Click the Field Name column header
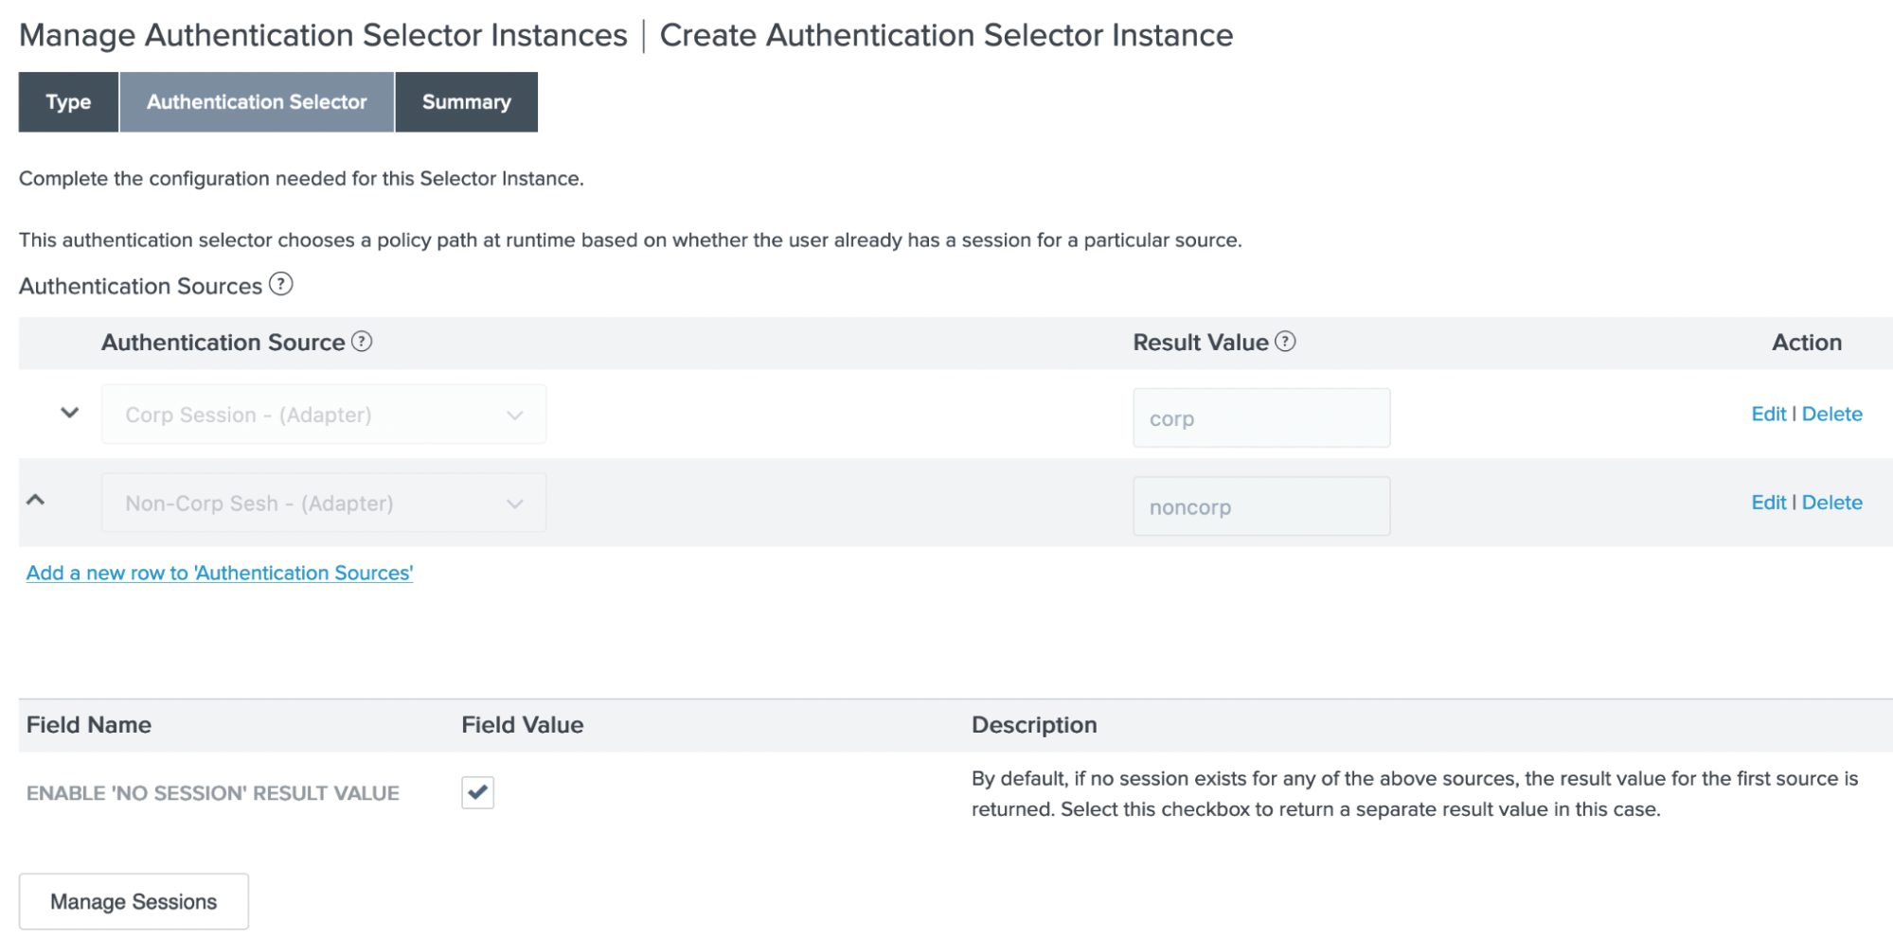Image resolution: width=1893 pixels, height=938 pixels. point(89,725)
